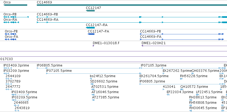Select the 017C03 clone label

point(7,59)
